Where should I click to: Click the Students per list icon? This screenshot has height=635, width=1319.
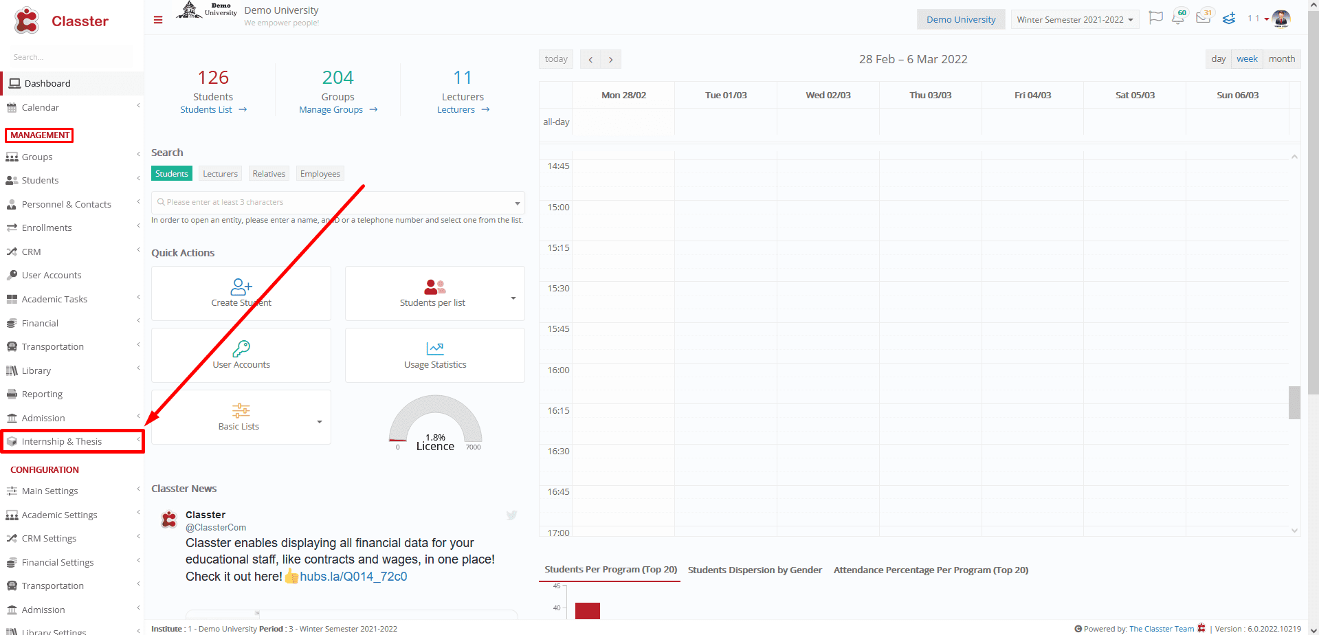(435, 287)
